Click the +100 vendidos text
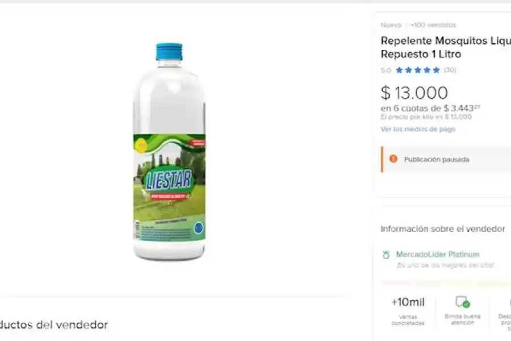Viewport: 511px width, 341px height. pos(433,25)
